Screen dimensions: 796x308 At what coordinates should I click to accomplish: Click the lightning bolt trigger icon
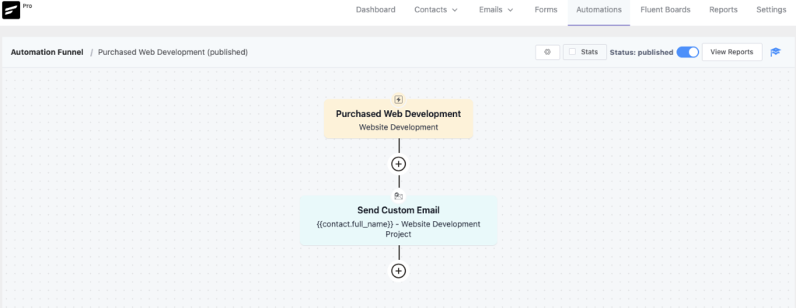[399, 100]
